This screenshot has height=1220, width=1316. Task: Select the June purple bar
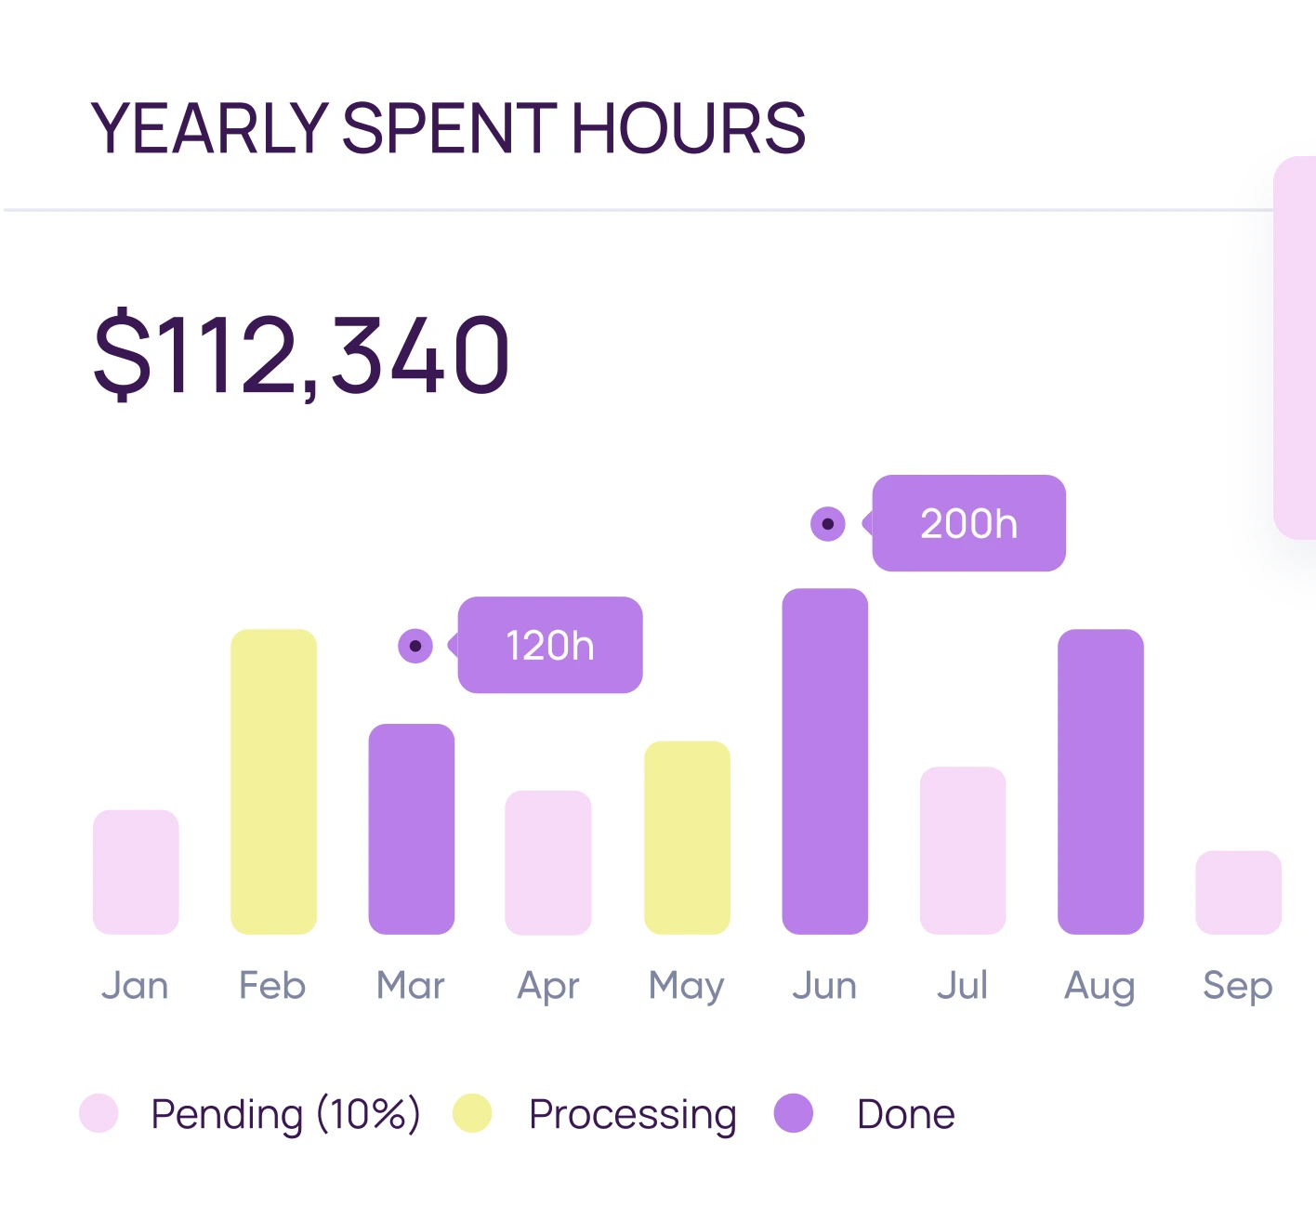point(825,761)
